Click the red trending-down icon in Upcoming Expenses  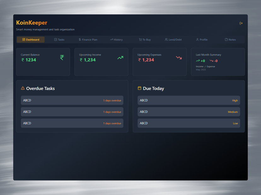click(x=179, y=58)
